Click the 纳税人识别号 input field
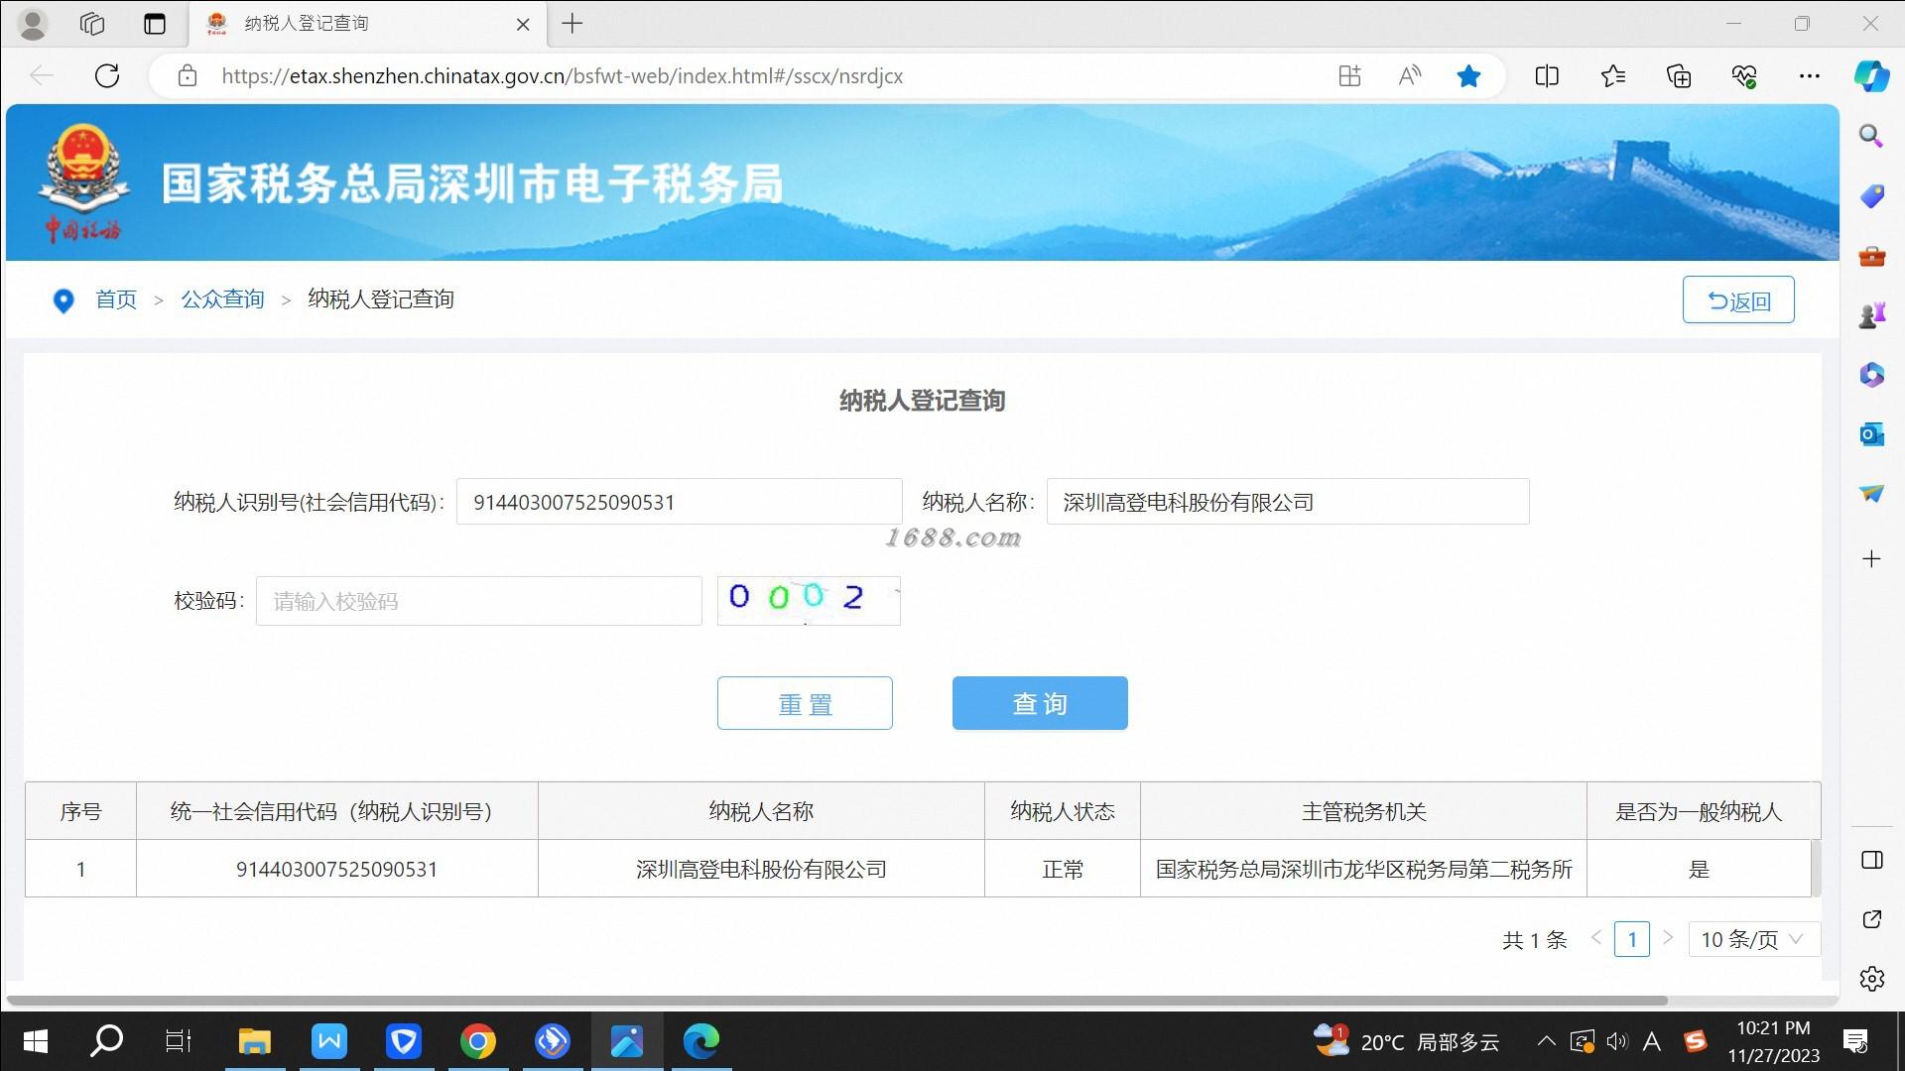Screen dimensions: 1905x1071 (679, 502)
